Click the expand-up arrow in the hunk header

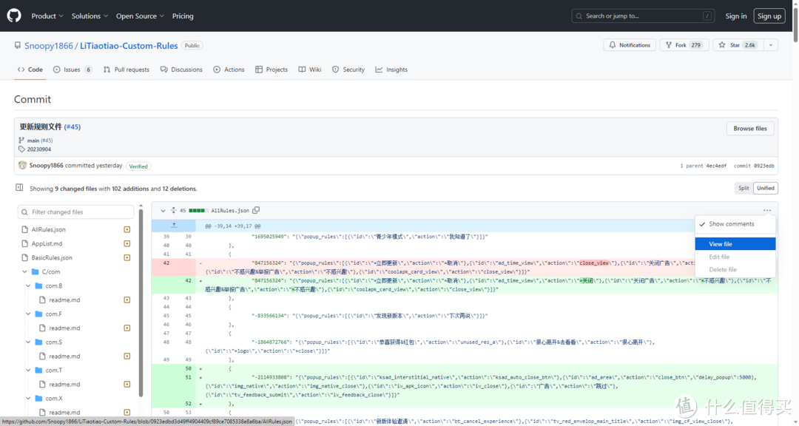point(174,226)
